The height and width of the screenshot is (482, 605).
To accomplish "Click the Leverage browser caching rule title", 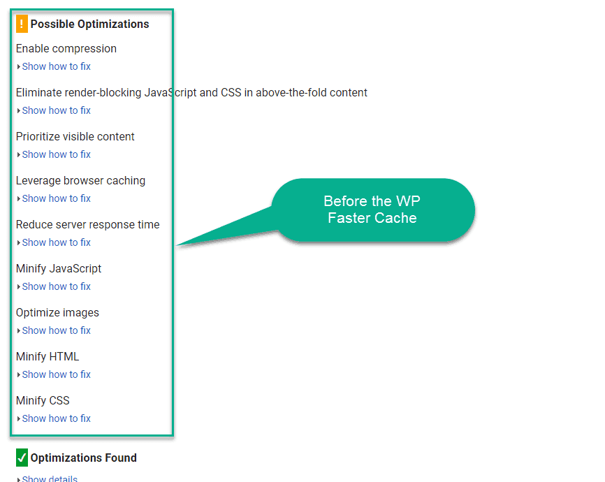I will pos(80,181).
